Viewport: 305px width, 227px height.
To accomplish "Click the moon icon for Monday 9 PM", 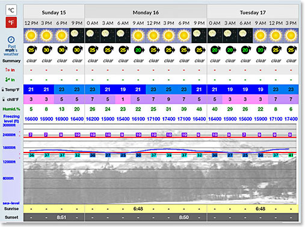I will click(199, 35).
